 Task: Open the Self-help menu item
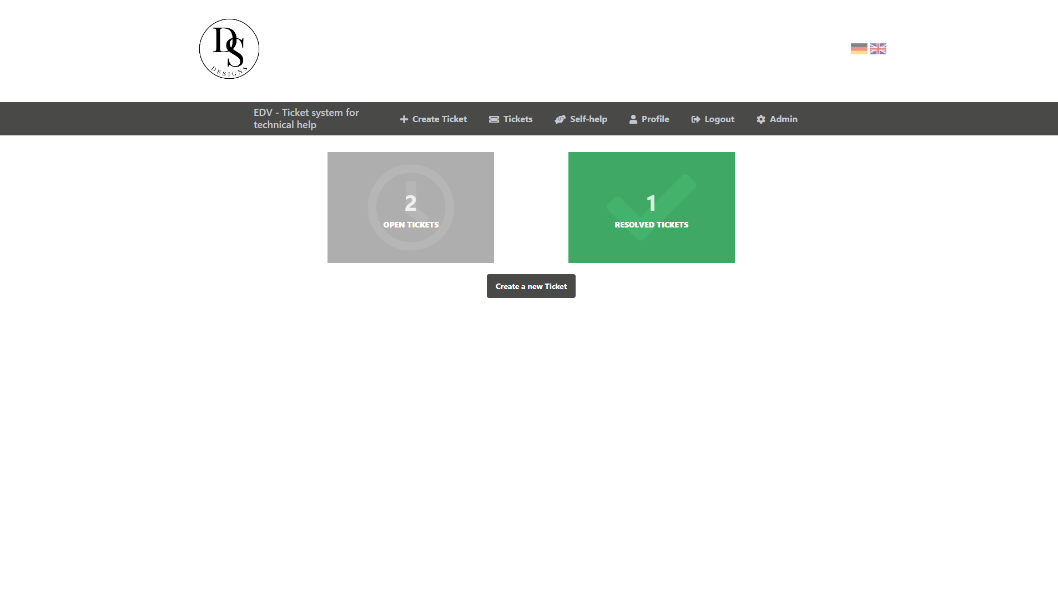pyautogui.click(x=588, y=119)
